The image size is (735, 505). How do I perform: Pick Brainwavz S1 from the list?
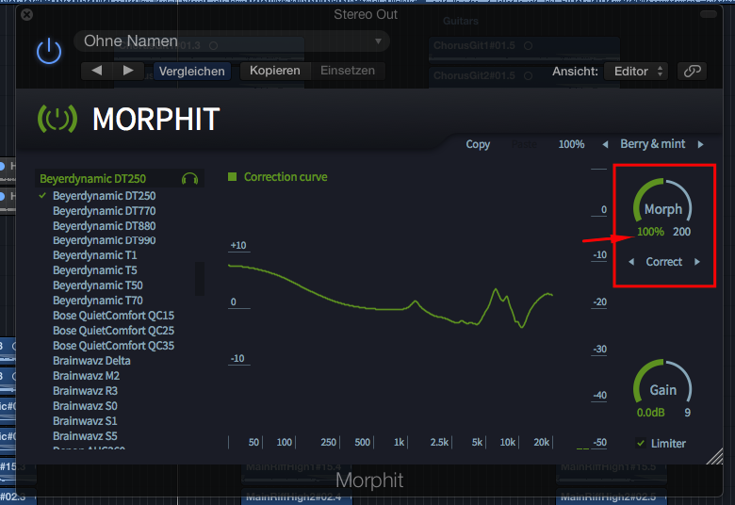(x=85, y=420)
